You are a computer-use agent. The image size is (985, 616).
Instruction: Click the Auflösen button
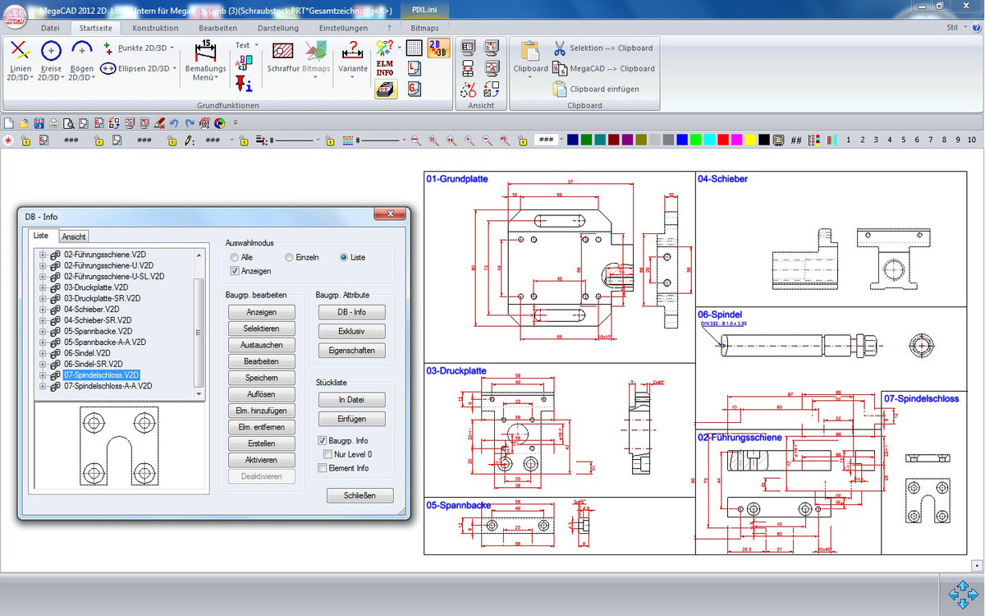[x=261, y=394]
